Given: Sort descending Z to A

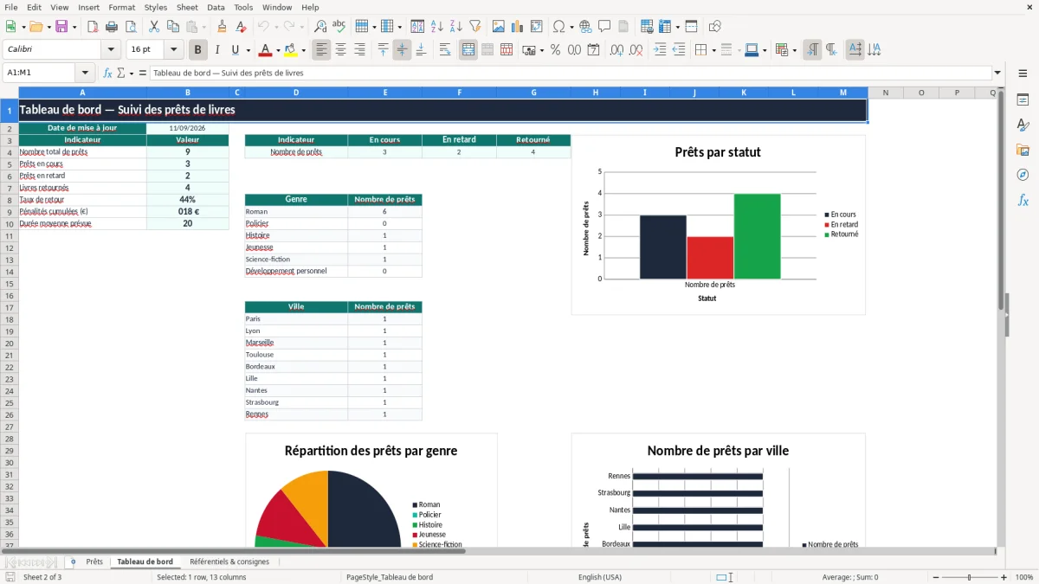Looking at the screenshot, I should 456,27.
